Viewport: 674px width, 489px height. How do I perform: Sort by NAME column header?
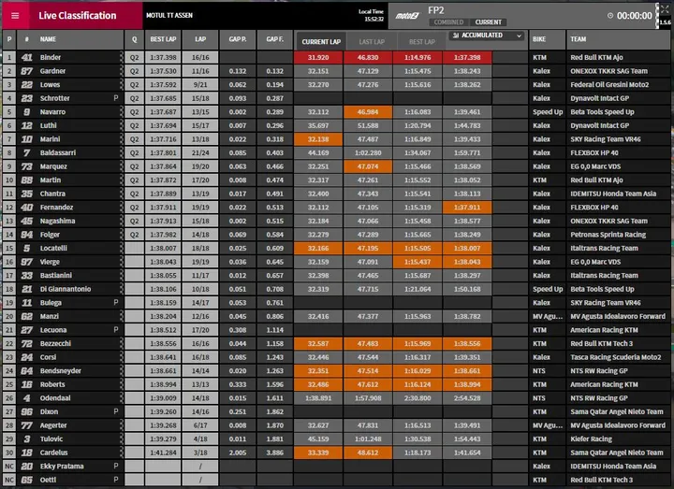point(48,39)
